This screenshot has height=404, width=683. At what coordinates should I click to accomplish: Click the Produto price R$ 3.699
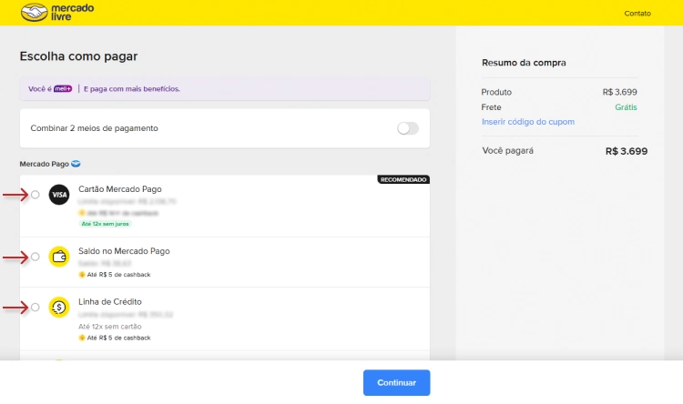619,92
